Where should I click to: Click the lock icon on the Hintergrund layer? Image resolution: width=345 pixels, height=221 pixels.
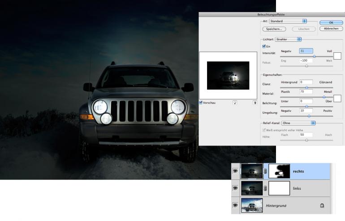pos(322,205)
